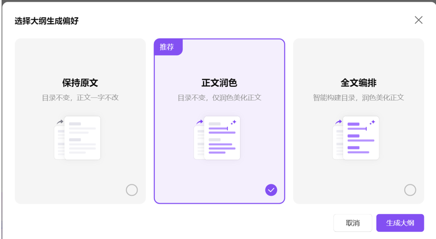Click the text 智能构建目录，润色美化正文
Screen dimensions: 436x239
[x=359, y=98]
